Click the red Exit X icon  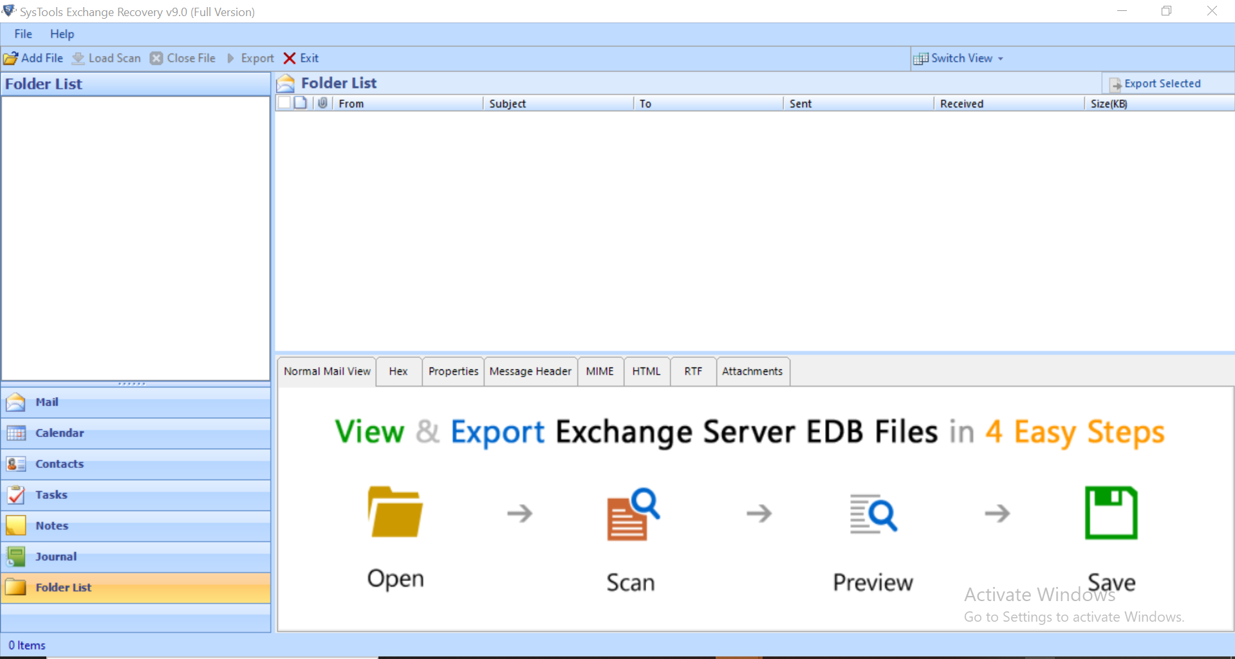click(290, 59)
